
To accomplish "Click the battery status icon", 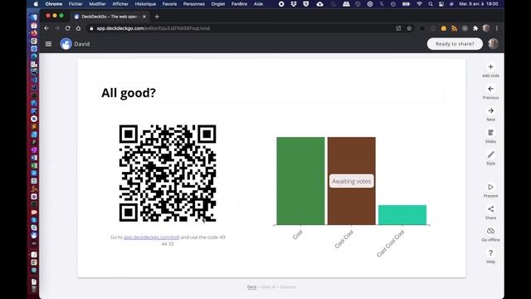I will [406, 4].
